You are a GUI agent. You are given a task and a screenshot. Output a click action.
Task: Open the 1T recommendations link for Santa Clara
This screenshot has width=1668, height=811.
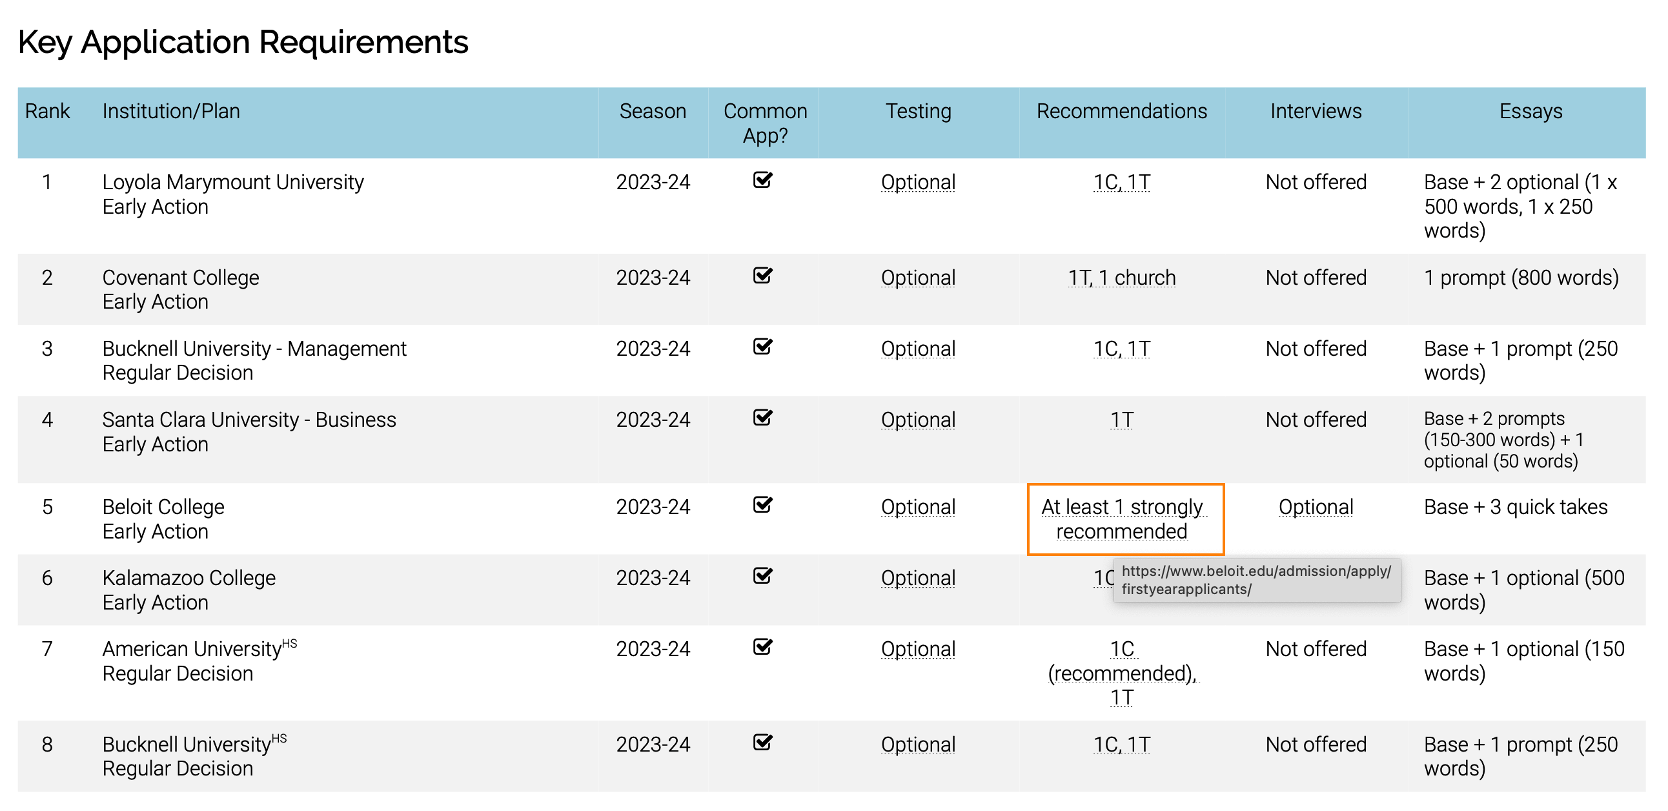click(x=1121, y=420)
